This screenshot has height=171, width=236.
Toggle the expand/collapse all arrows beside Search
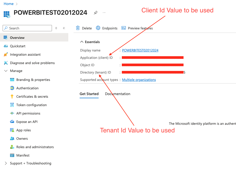(56, 28)
